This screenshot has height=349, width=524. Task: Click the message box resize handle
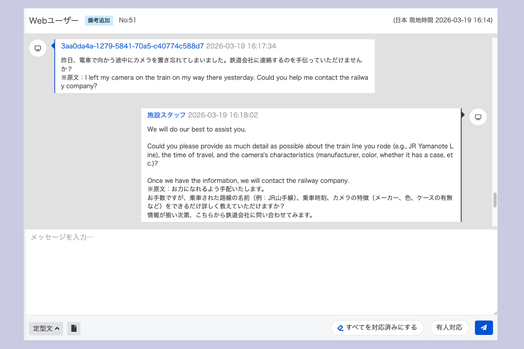495,313
